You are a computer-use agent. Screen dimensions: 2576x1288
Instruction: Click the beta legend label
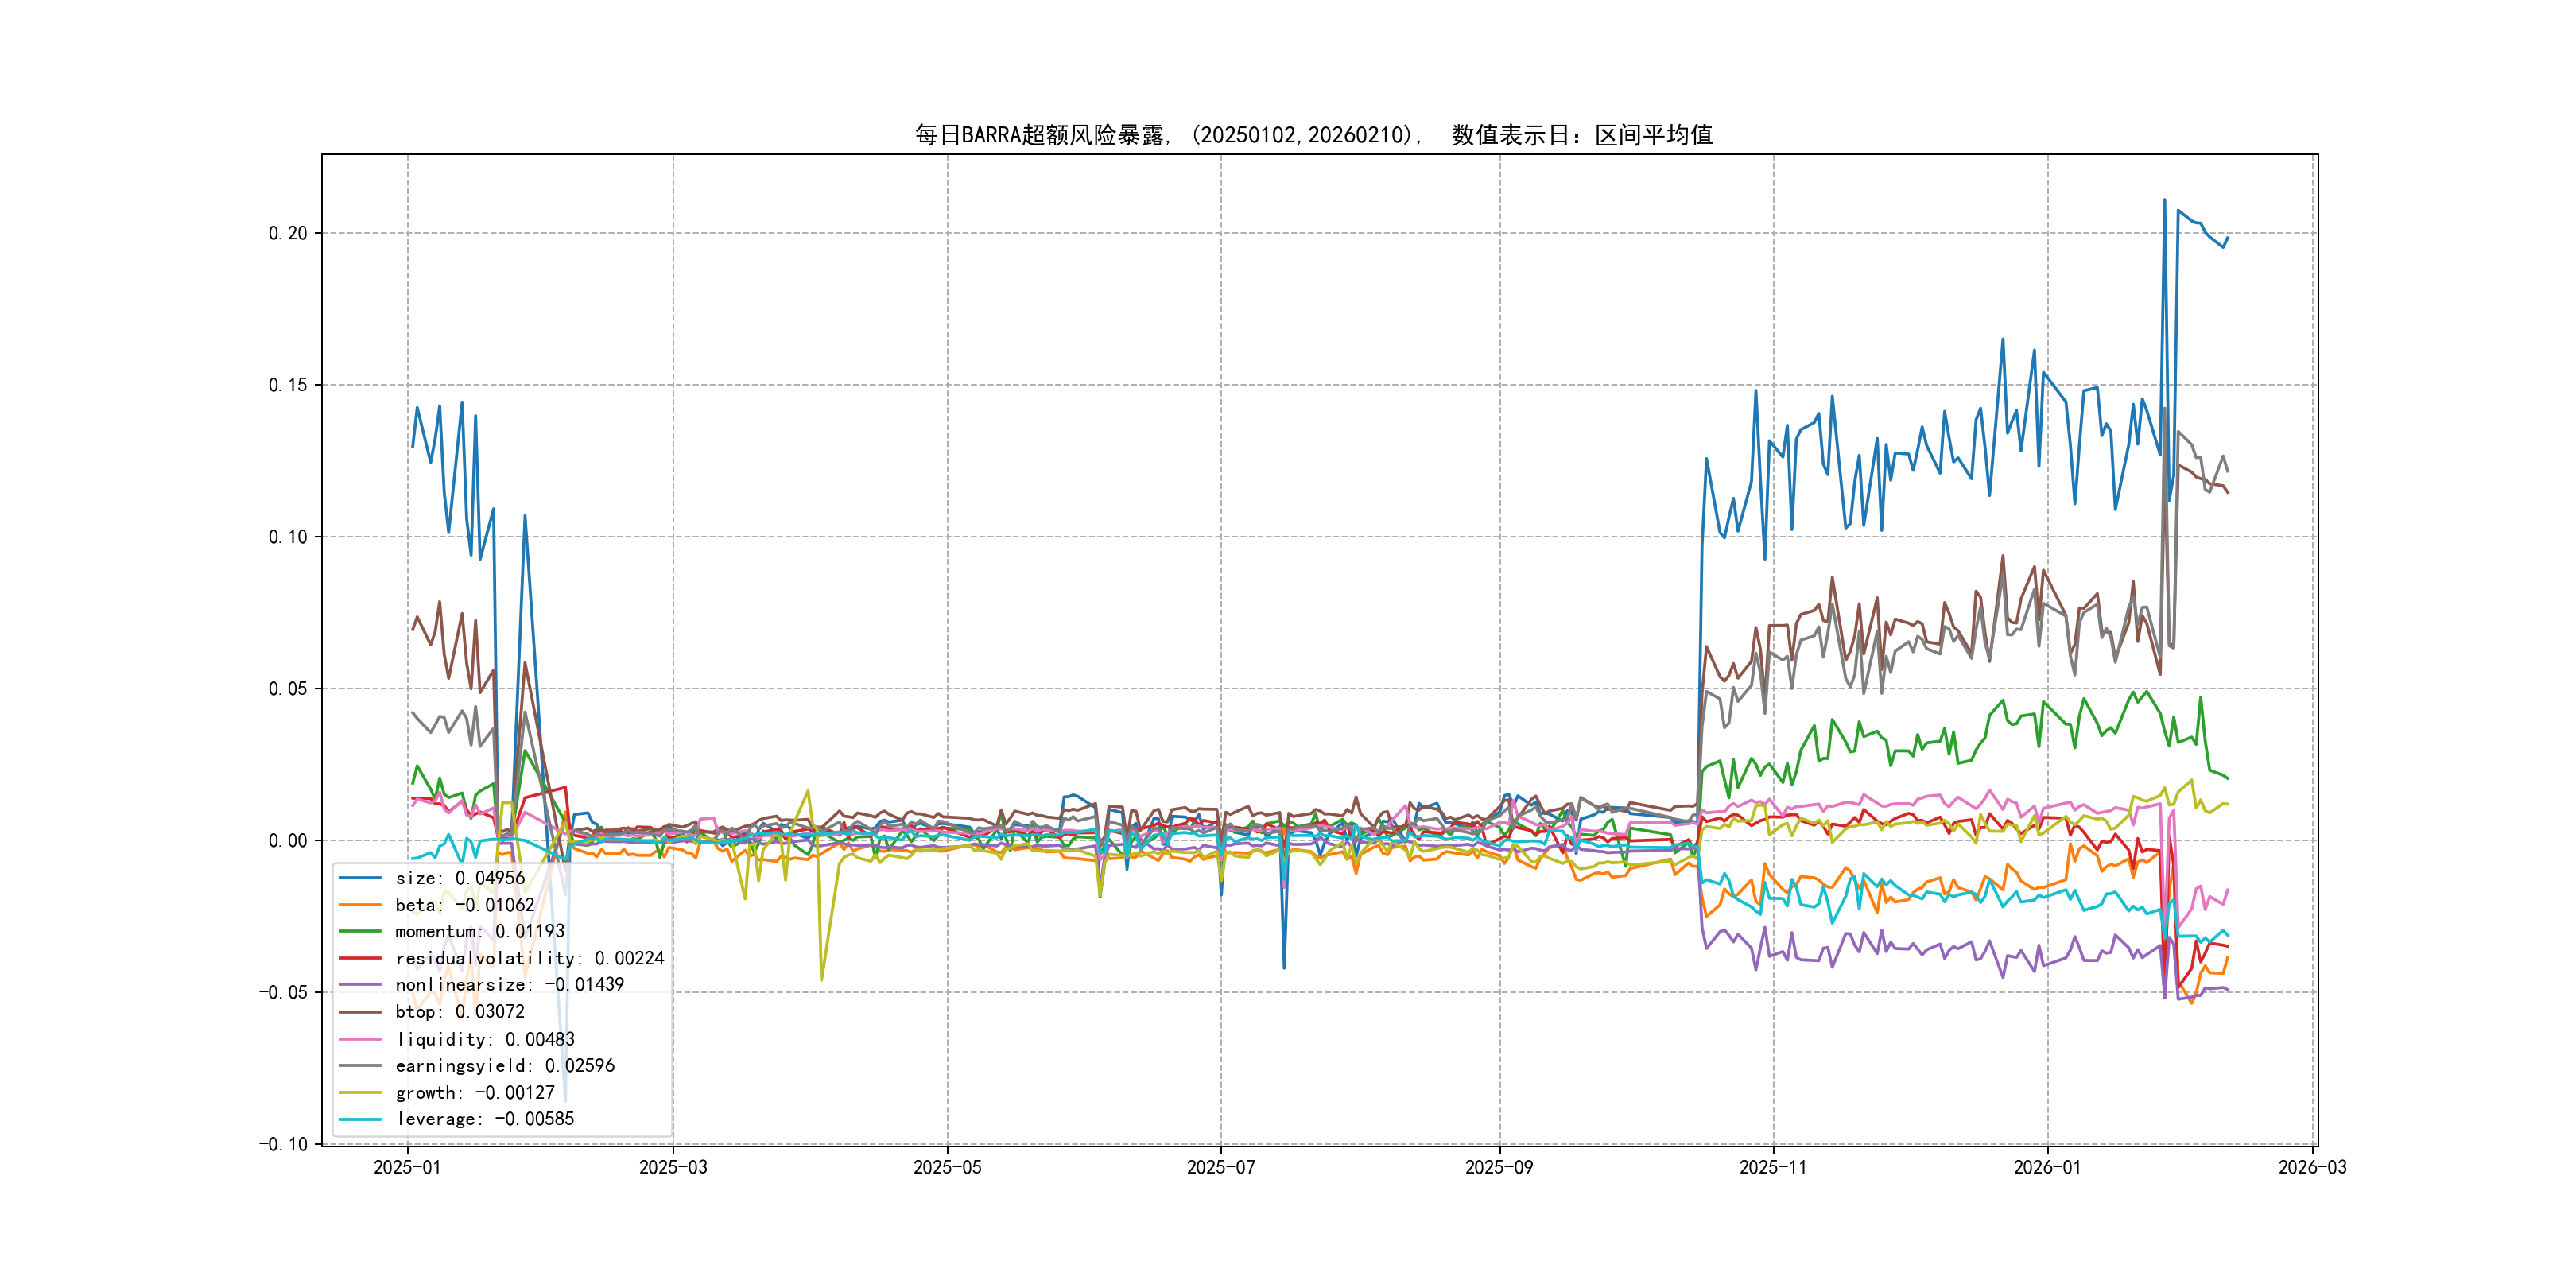pyautogui.click(x=464, y=905)
